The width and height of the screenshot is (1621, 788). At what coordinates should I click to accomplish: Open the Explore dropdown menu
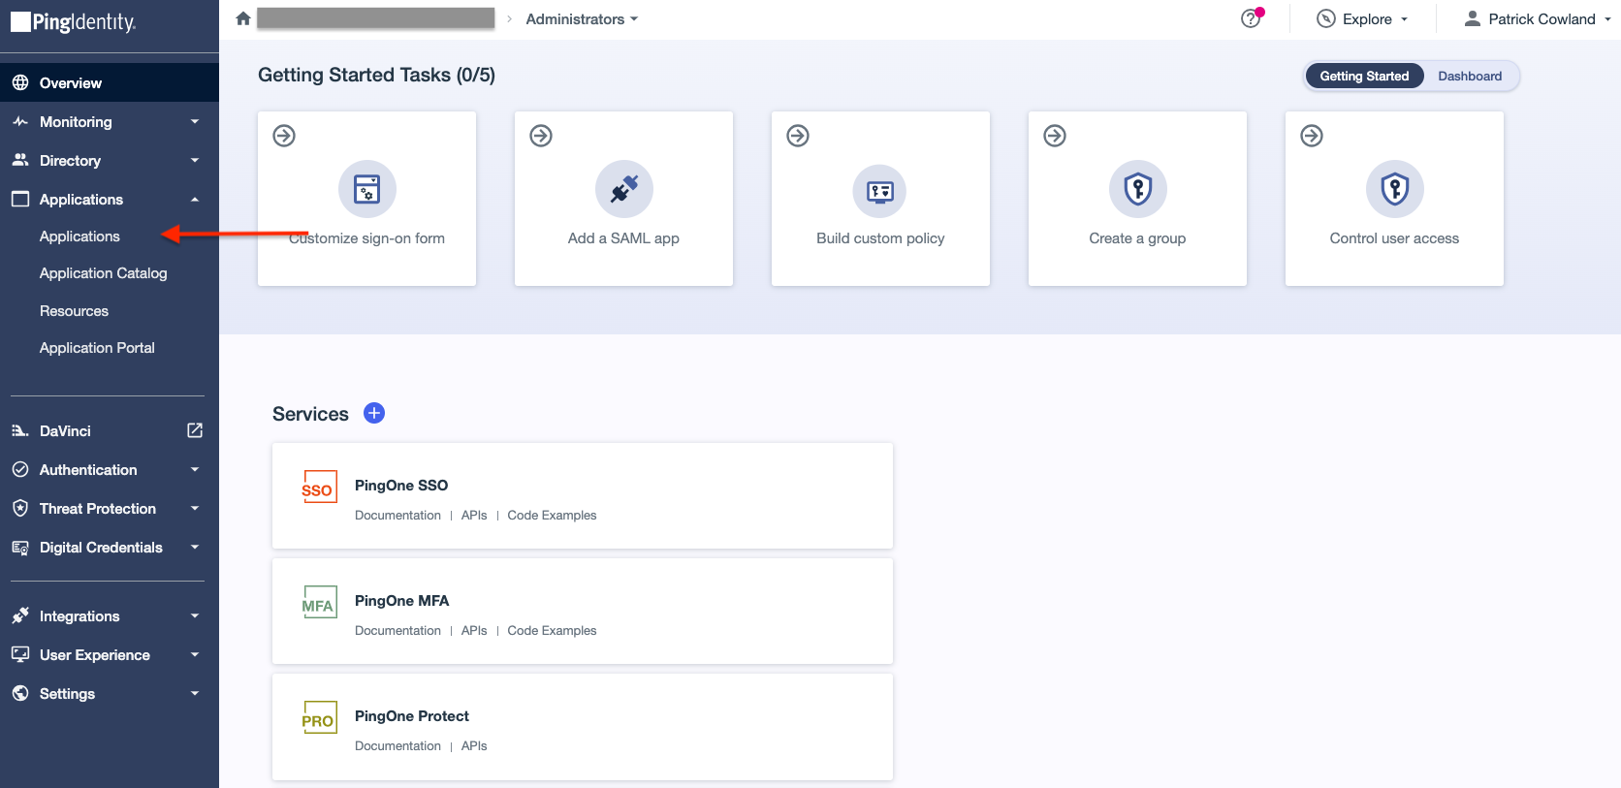pyautogui.click(x=1362, y=19)
